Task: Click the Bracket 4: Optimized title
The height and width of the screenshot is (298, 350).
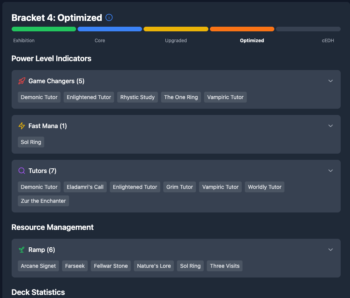Action: (57, 18)
